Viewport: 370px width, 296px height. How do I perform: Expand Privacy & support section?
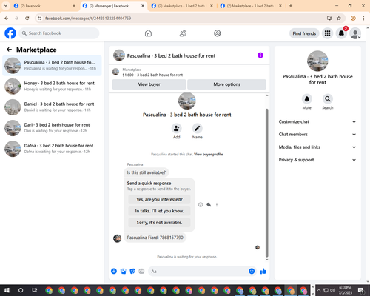pyautogui.click(x=317, y=160)
